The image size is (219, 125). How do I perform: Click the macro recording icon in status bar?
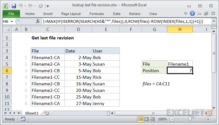23,119
